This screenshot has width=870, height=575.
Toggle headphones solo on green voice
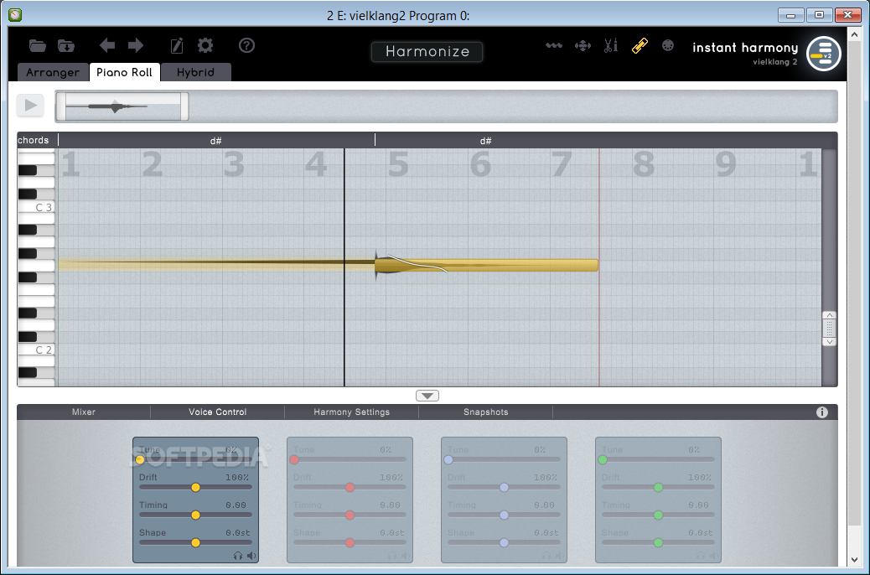coord(701,556)
